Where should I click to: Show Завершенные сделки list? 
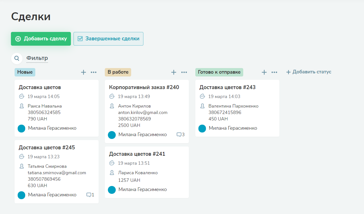[x=108, y=39]
